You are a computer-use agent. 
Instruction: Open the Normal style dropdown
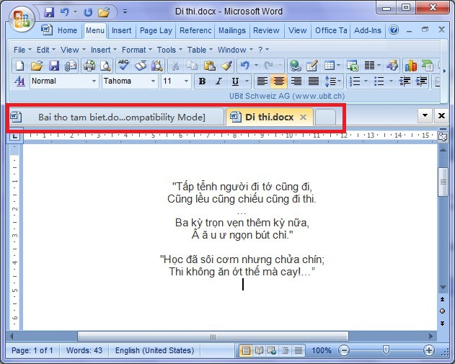[94, 81]
